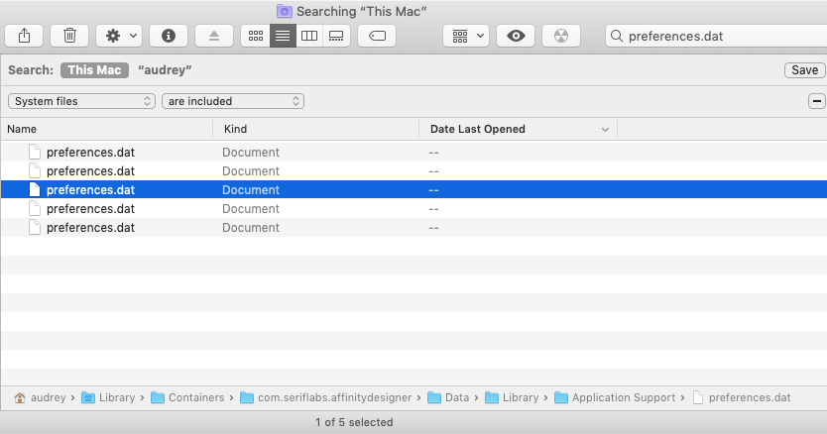Viewport: 827px width, 434px height.
Task: Toggle list view mode
Action: (x=283, y=36)
